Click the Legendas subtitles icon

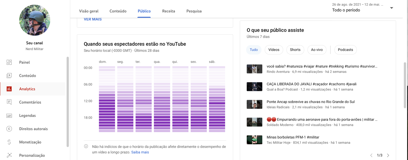coord(9,115)
